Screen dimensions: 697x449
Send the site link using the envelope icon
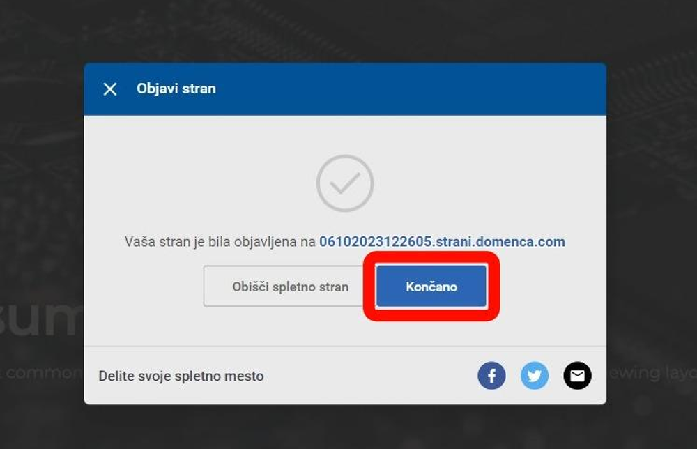[x=577, y=376]
